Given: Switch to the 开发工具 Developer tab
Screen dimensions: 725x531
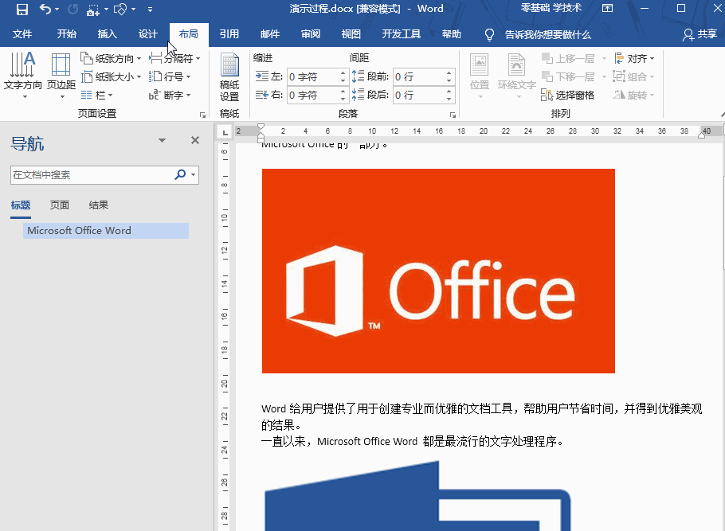Looking at the screenshot, I should pos(401,34).
